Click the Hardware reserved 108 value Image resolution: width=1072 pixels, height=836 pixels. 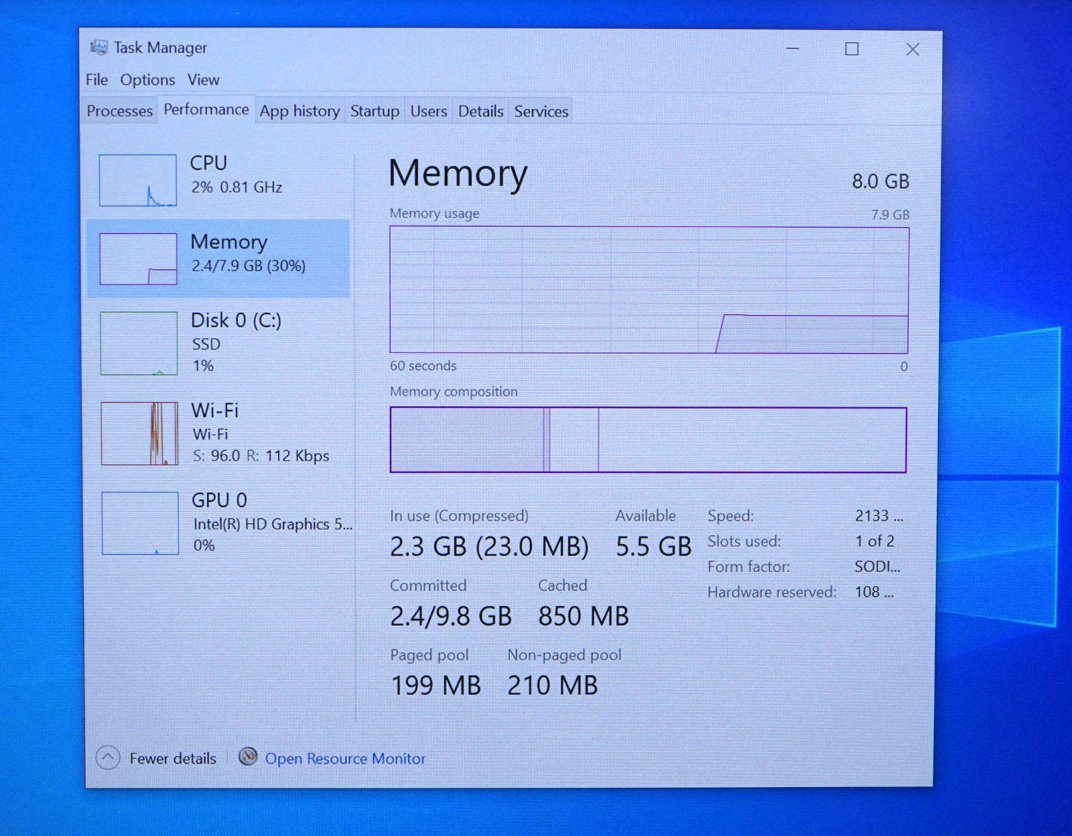pyautogui.click(x=874, y=592)
